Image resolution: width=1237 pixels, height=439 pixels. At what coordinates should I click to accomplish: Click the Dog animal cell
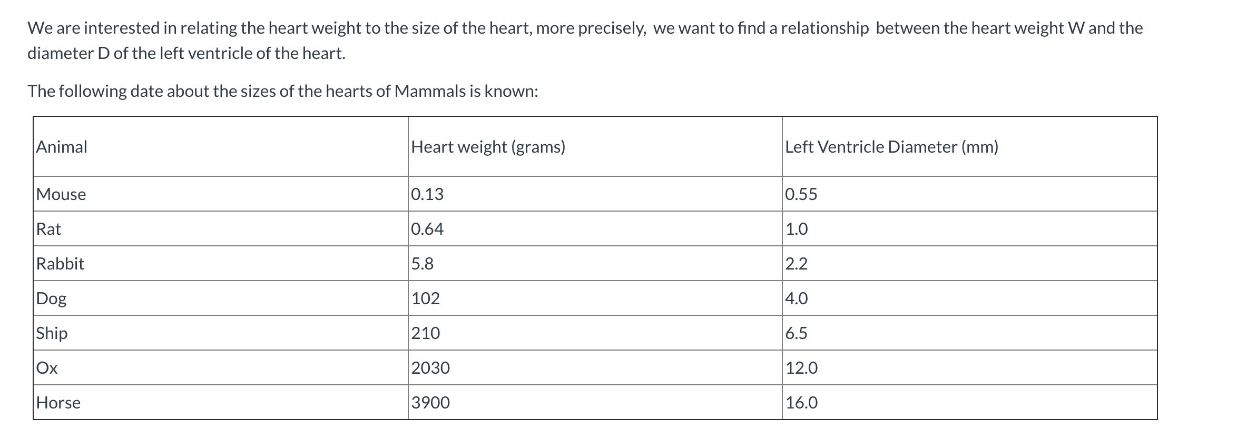pyautogui.click(x=52, y=298)
